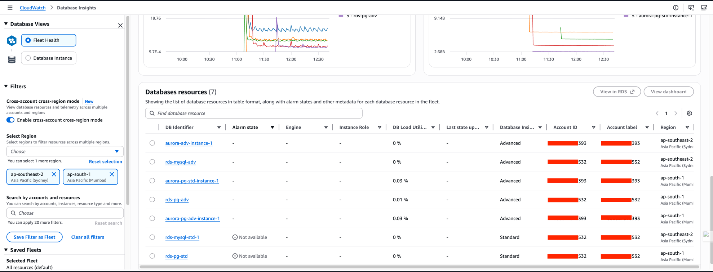The image size is (713, 272).
Task: Sort by Instance Role column arrow
Action: coord(380,127)
